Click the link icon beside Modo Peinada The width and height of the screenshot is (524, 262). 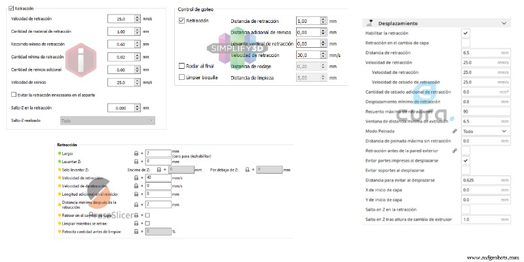click(x=455, y=132)
